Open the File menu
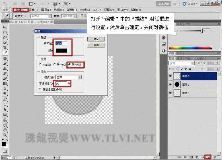 click(x=7, y=10)
